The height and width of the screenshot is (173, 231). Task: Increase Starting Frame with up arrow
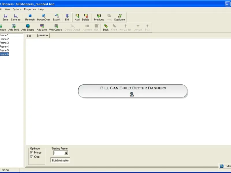pos(66,152)
